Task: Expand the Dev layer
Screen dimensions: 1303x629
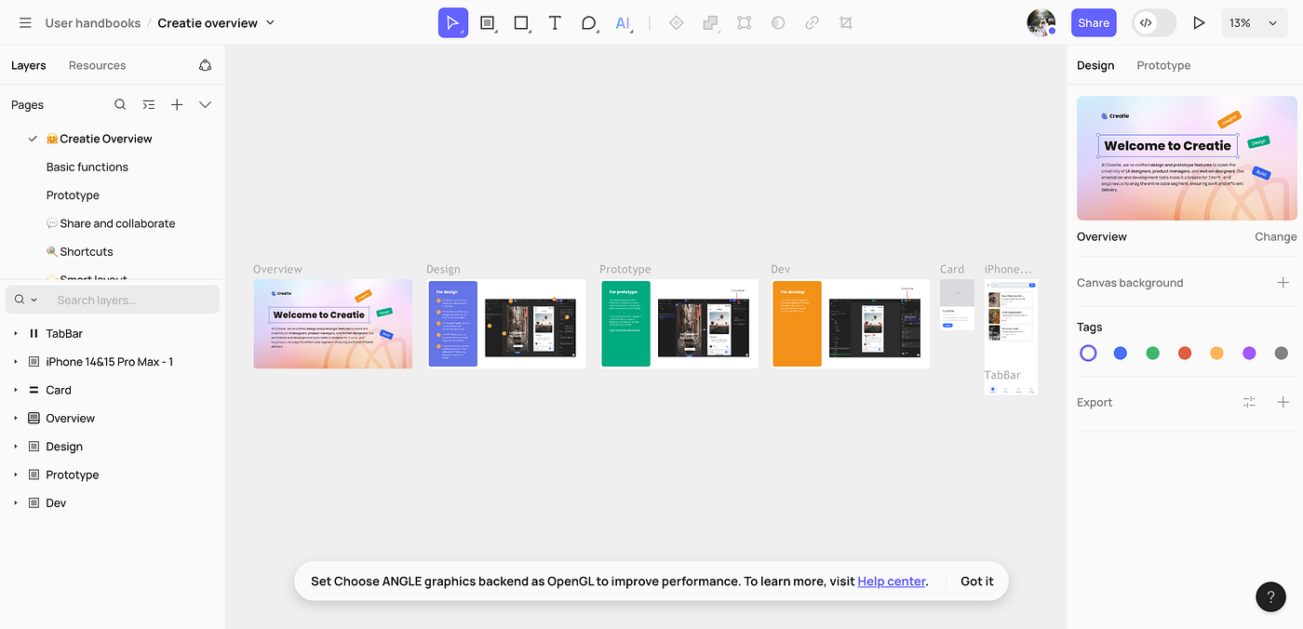Action: [15, 502]
